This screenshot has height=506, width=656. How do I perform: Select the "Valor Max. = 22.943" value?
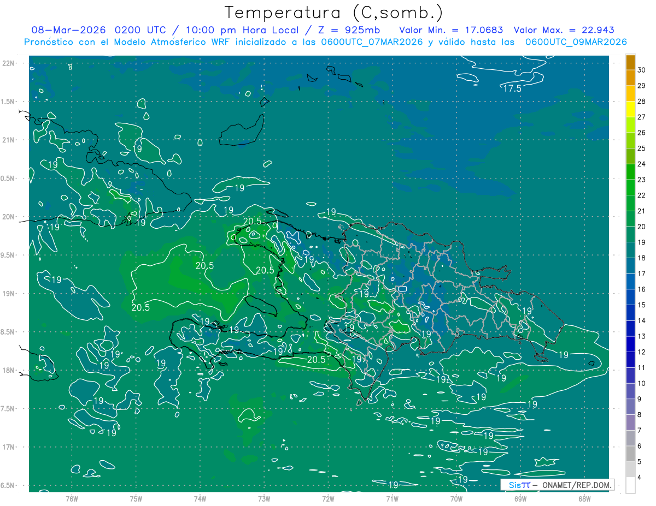pos(564,30)
